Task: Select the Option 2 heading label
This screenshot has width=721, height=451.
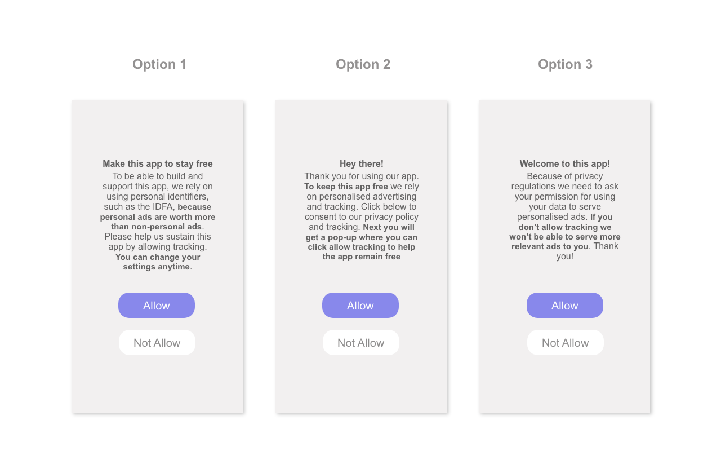Action: 363,64
